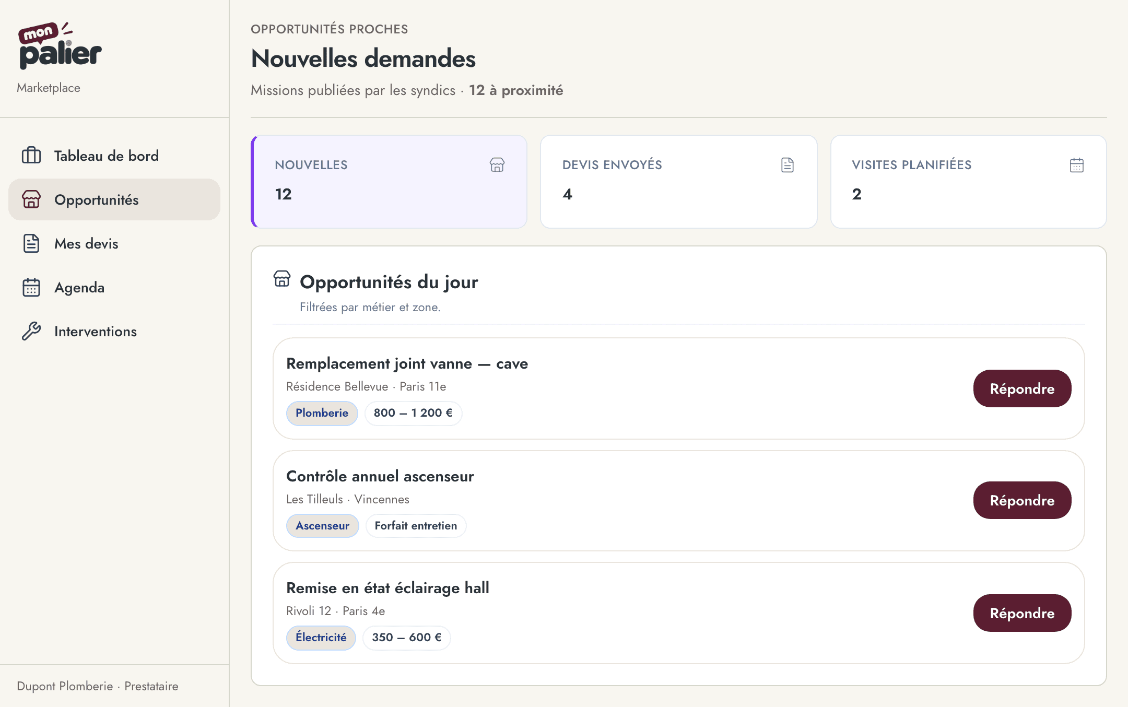Click the Opportunités storefront icon in sidebar
The height and width of the screenshot is (707, 1128).
(31, 199)
